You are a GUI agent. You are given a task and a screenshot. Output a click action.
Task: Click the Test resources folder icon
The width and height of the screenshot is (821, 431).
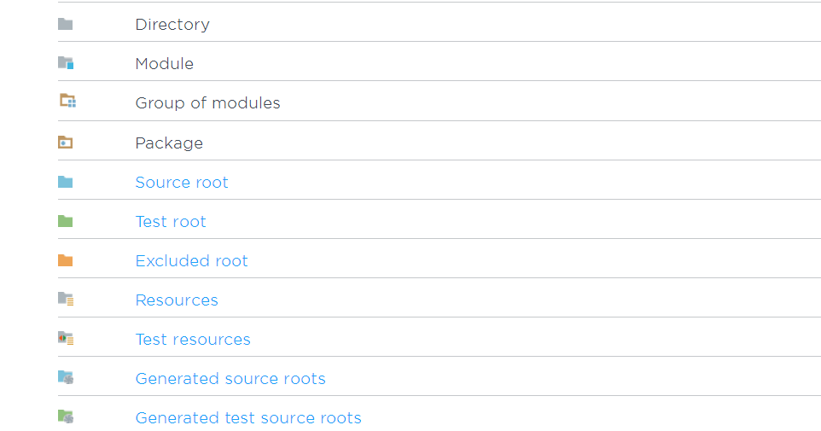pyautogui.click(x=66, y=338)
